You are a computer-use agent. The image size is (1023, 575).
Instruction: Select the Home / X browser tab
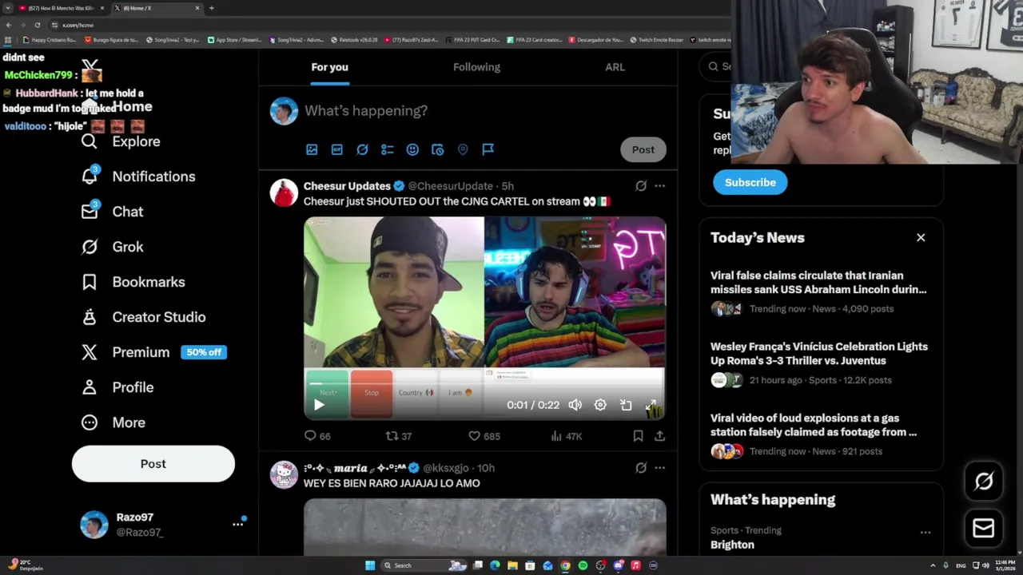click(157, 8)
